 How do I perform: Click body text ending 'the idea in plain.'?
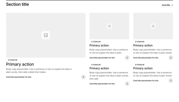pyautogui.click(x=109, y=51)
